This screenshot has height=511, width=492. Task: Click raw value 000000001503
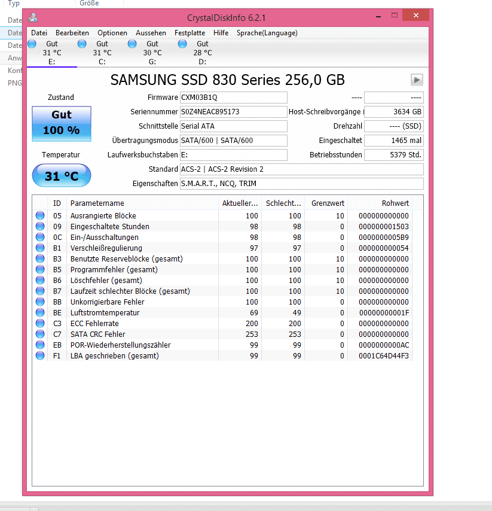tap(384, 227)
